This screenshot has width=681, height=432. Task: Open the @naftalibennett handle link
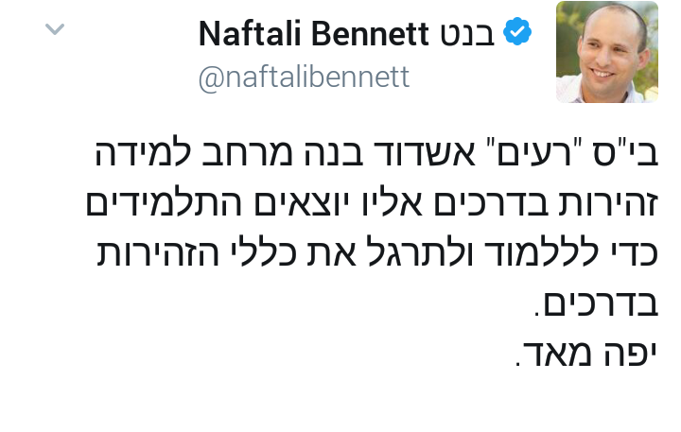pos(304,78)
